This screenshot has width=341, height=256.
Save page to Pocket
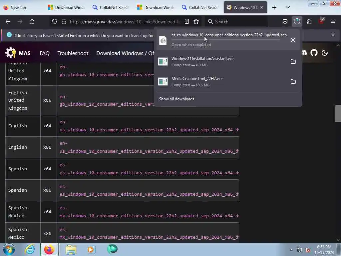point(285,22)
